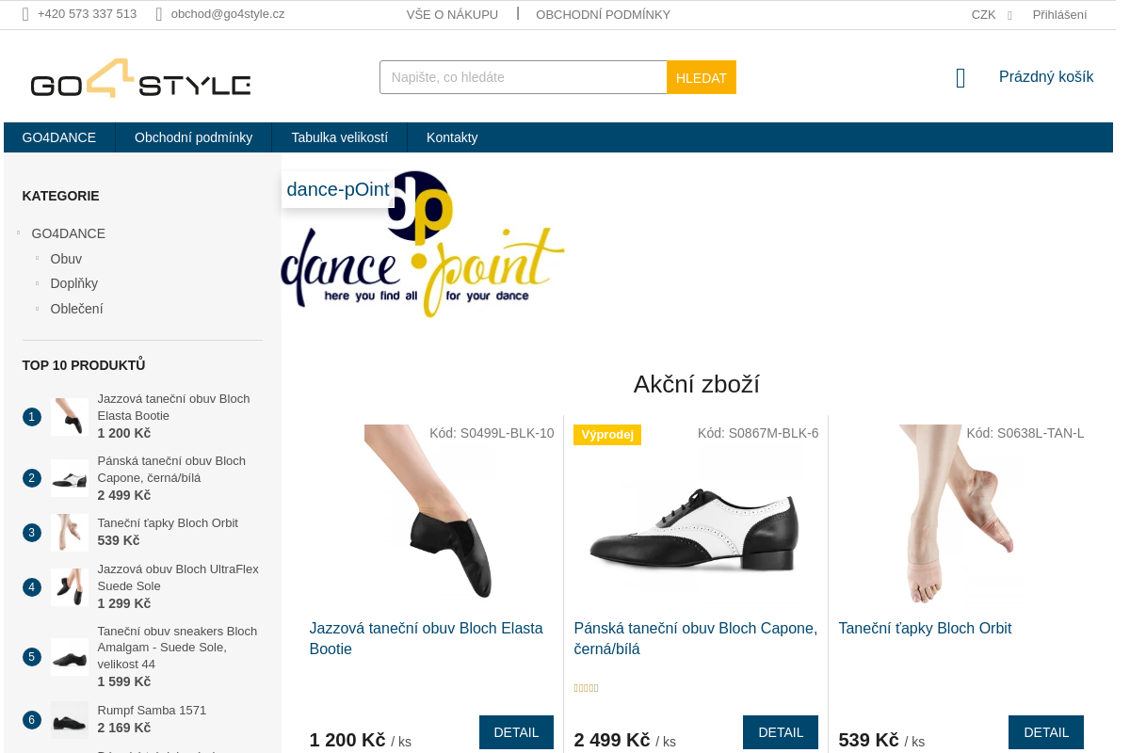Image resolution: width=1130 pixels, height=753 pixels.
Task: Click the email icon beside obchod@go4style.cz
Action: (159, 14)
